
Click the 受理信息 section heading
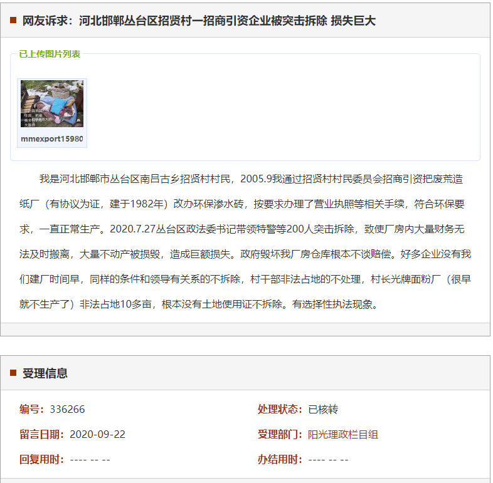pyautogui.click(x=45, y=373)
